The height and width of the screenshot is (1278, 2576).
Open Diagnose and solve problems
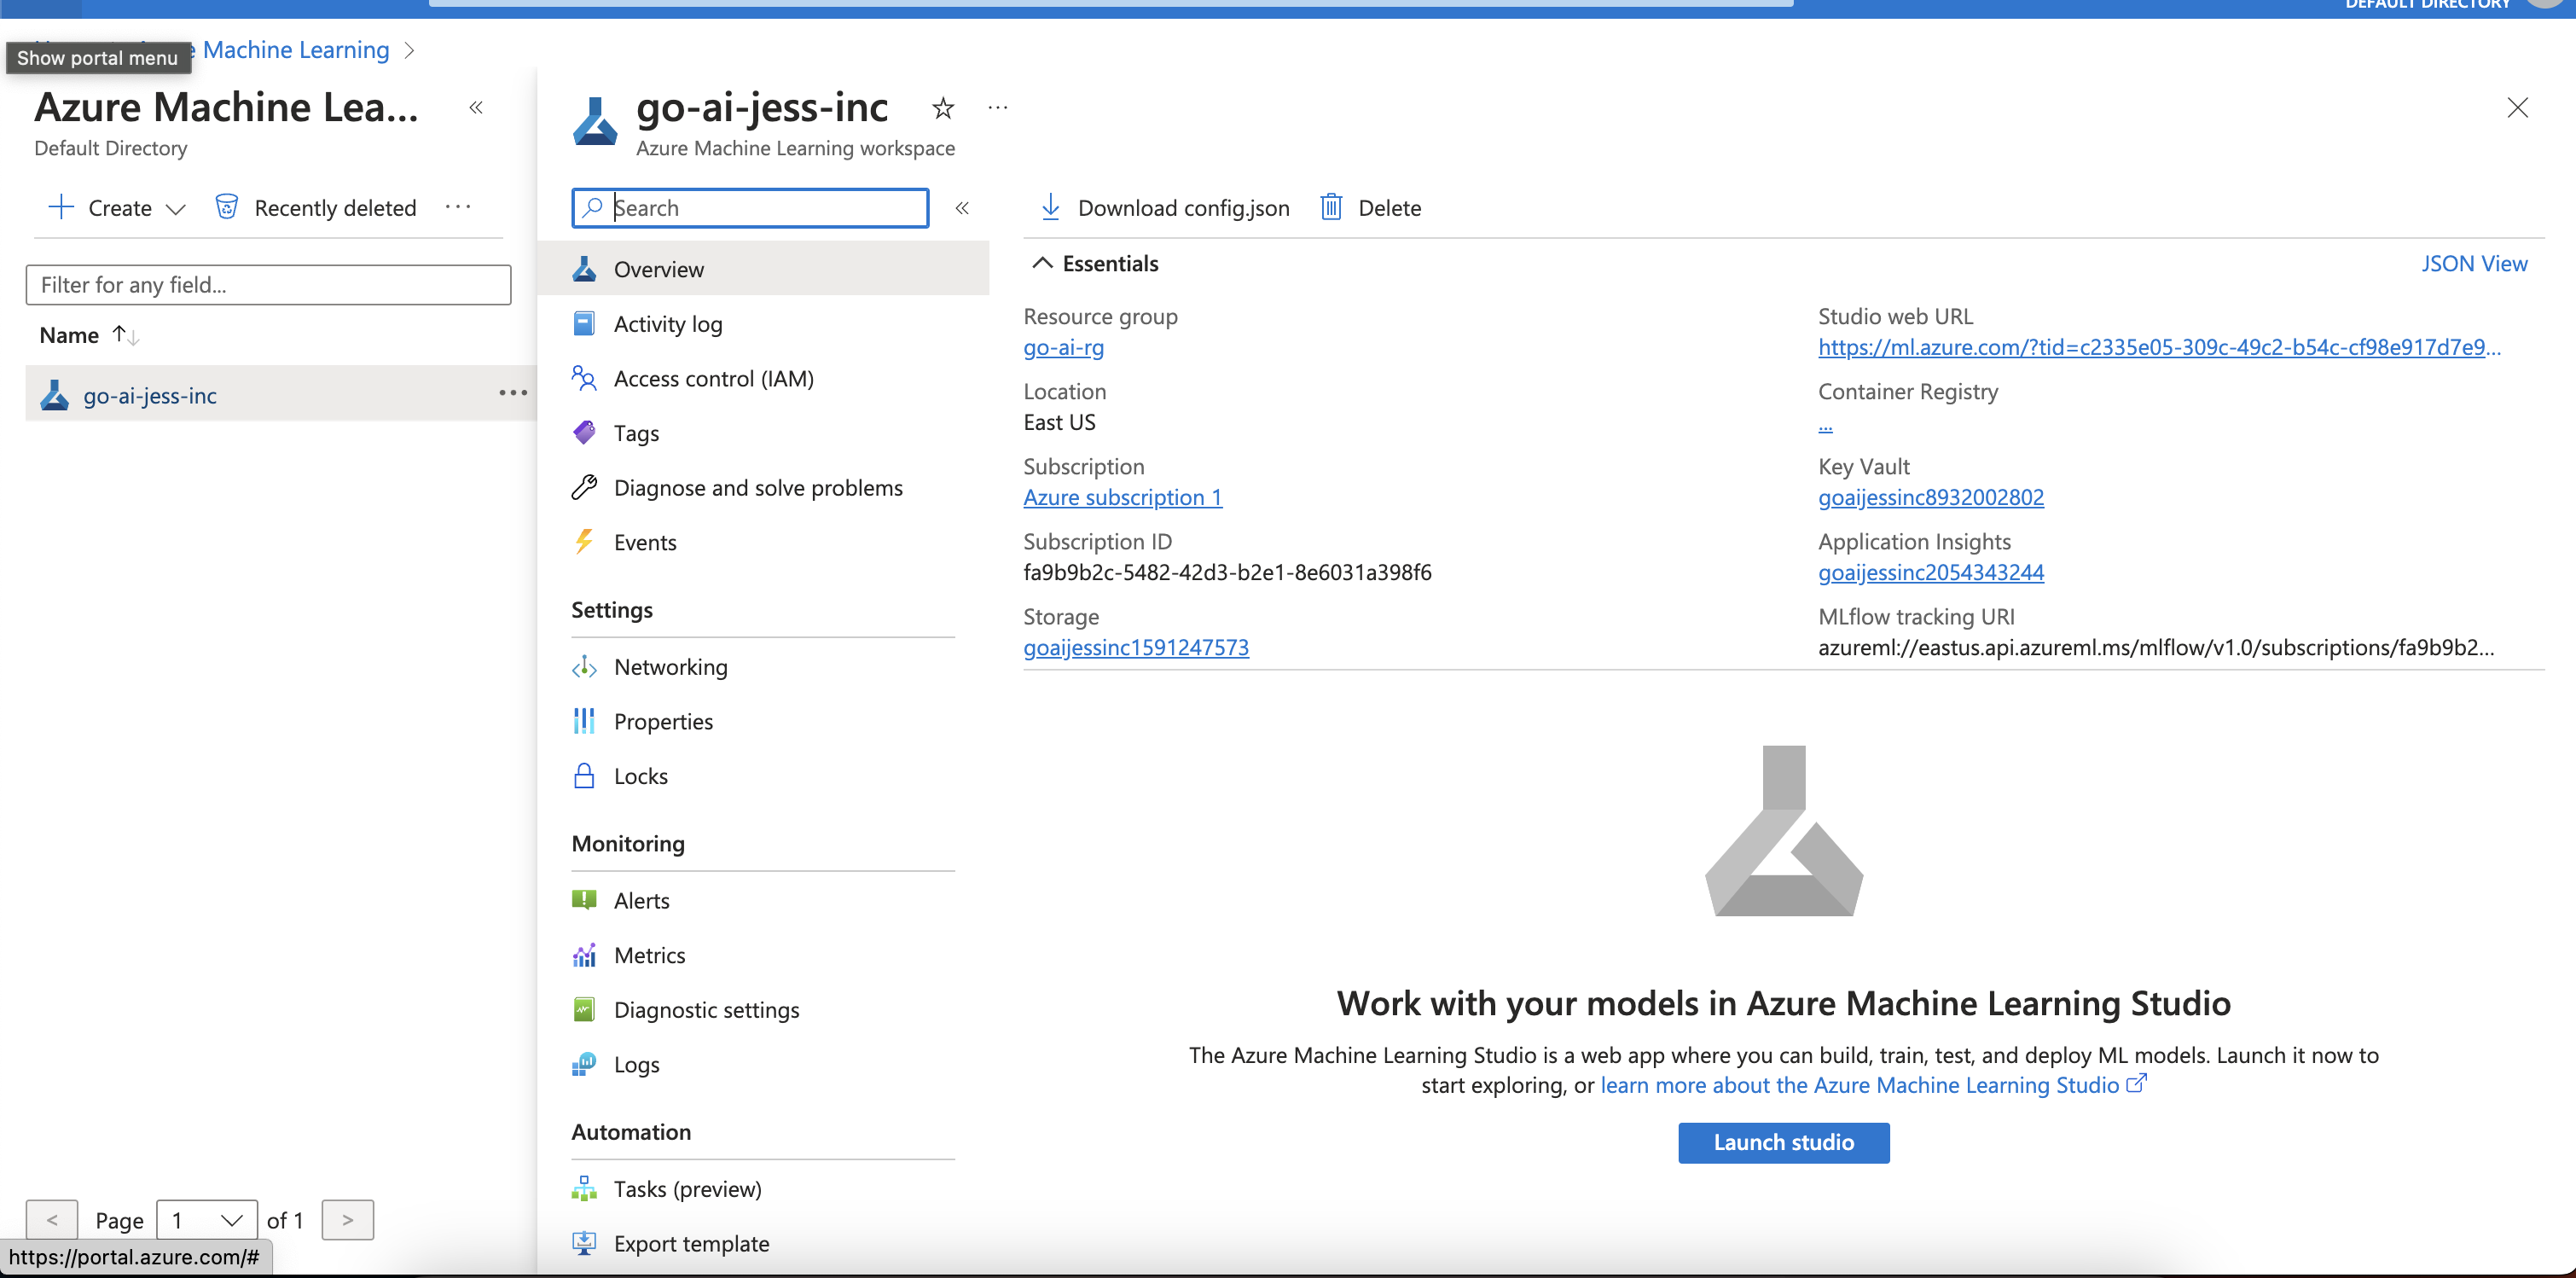click(x=757, y=487)
